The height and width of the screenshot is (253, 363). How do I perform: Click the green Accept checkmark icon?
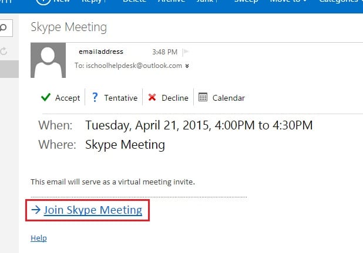pyautogui.click(x=46, y=97)
